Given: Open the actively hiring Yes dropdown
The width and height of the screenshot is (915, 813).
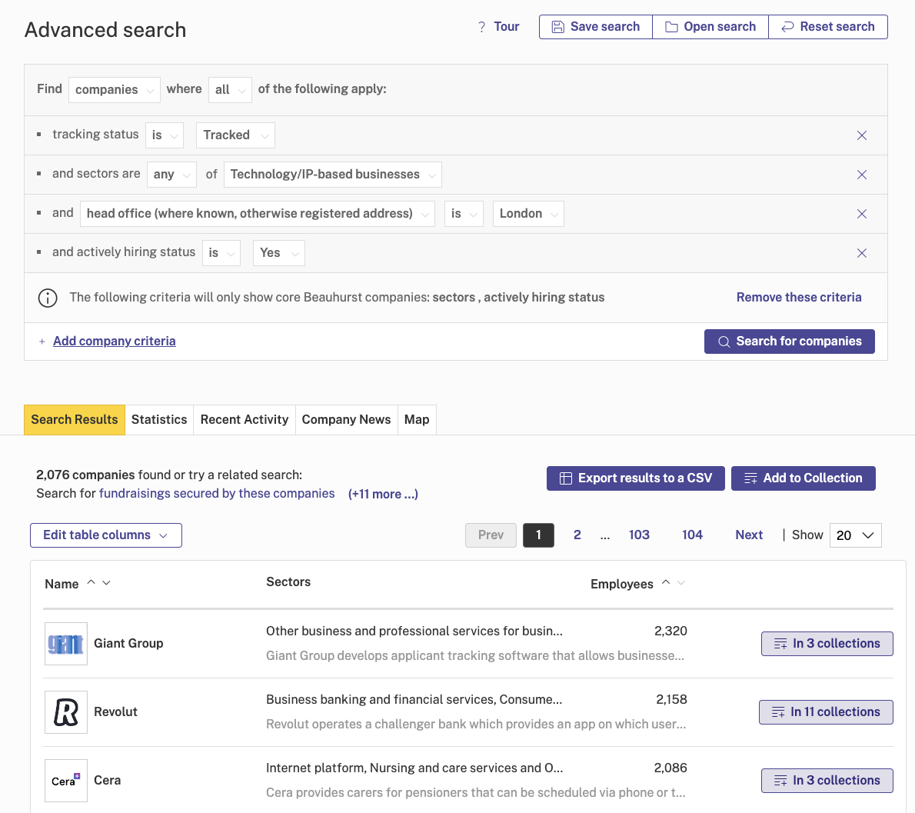Looking at the screenshot, I should coord(279,253).
